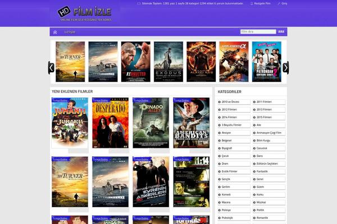Image resolution: width=337 pixels, height=224 pixels.
Task: Select the Aksiyon category
Action: [234, 133]
